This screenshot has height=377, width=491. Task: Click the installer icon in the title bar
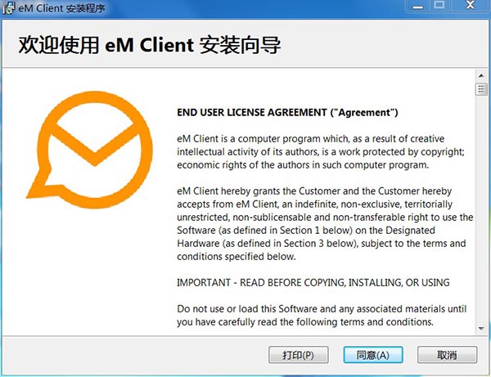coord(8,8)
